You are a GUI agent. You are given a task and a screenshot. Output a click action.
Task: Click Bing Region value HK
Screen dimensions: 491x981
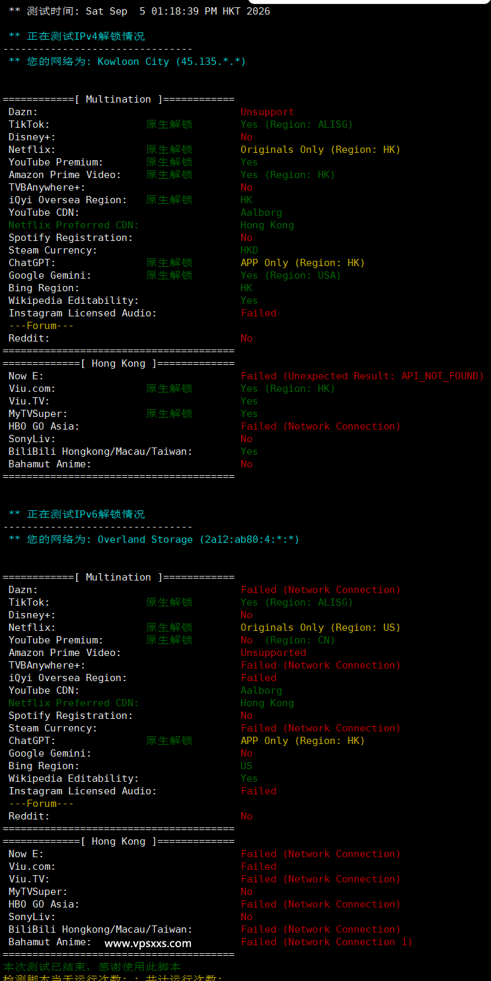click(246, 288)
